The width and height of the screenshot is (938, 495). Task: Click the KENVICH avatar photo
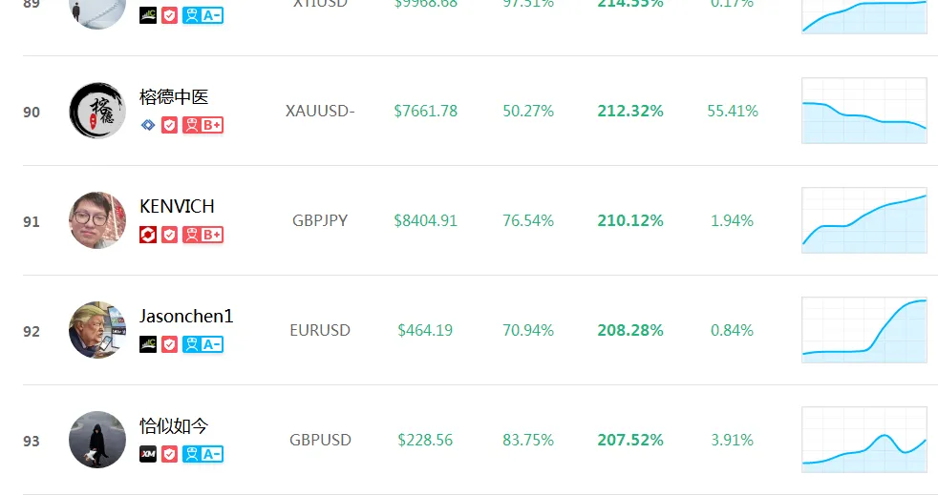coord(97,220)
